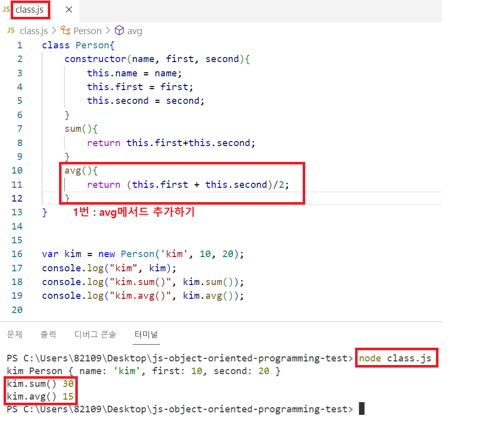Click the terminal cursor at last prompt
Image resolution: width=497 pixels, height=422 pixels.
[362, 409]
